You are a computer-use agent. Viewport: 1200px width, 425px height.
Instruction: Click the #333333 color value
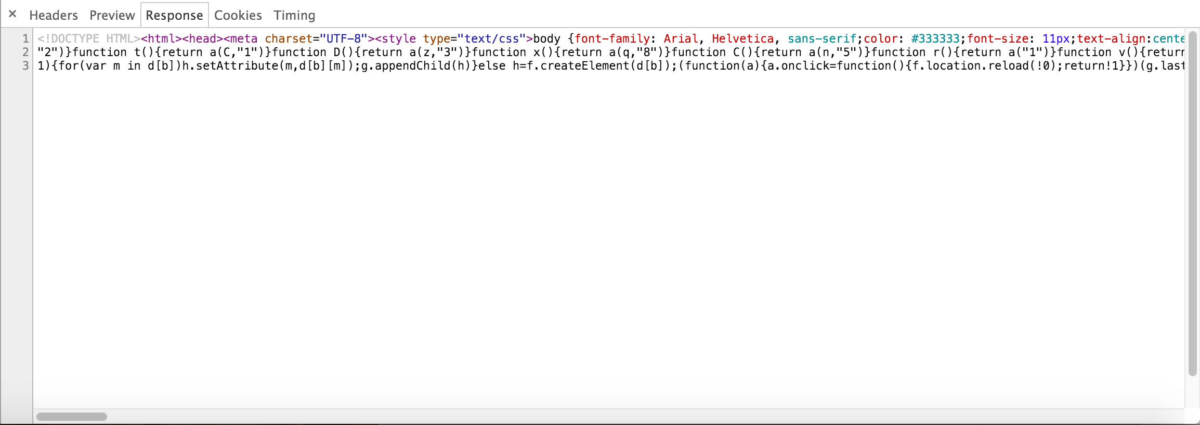[x=935, y=38]
